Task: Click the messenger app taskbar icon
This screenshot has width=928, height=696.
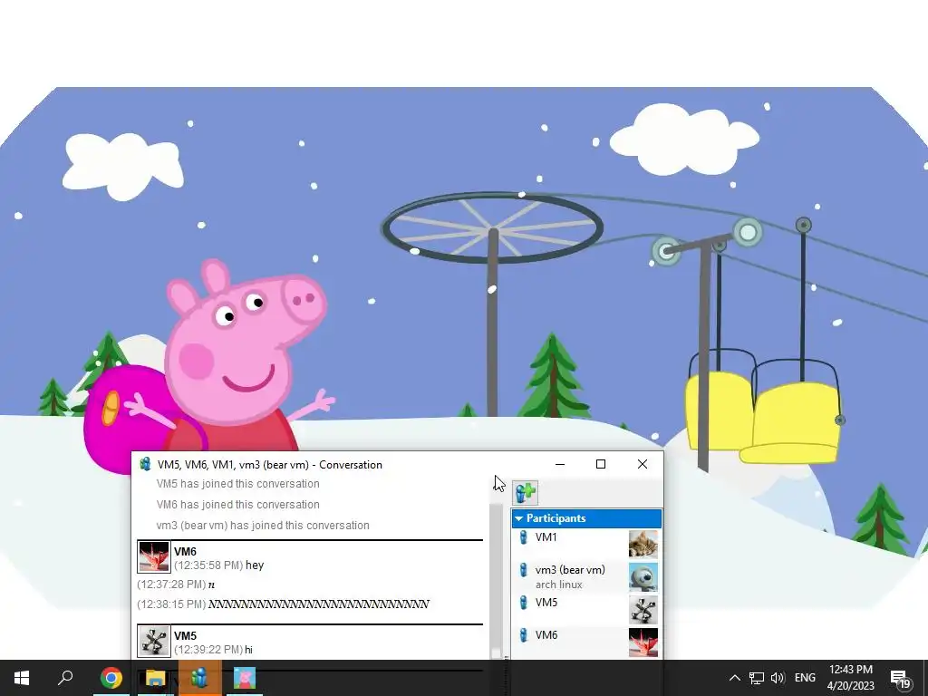Action: tap(199, 678)
